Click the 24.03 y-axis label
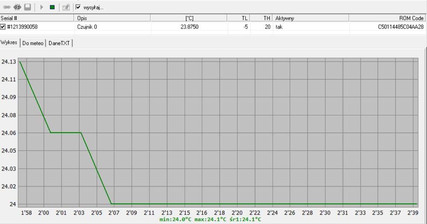 coord(9,169)
